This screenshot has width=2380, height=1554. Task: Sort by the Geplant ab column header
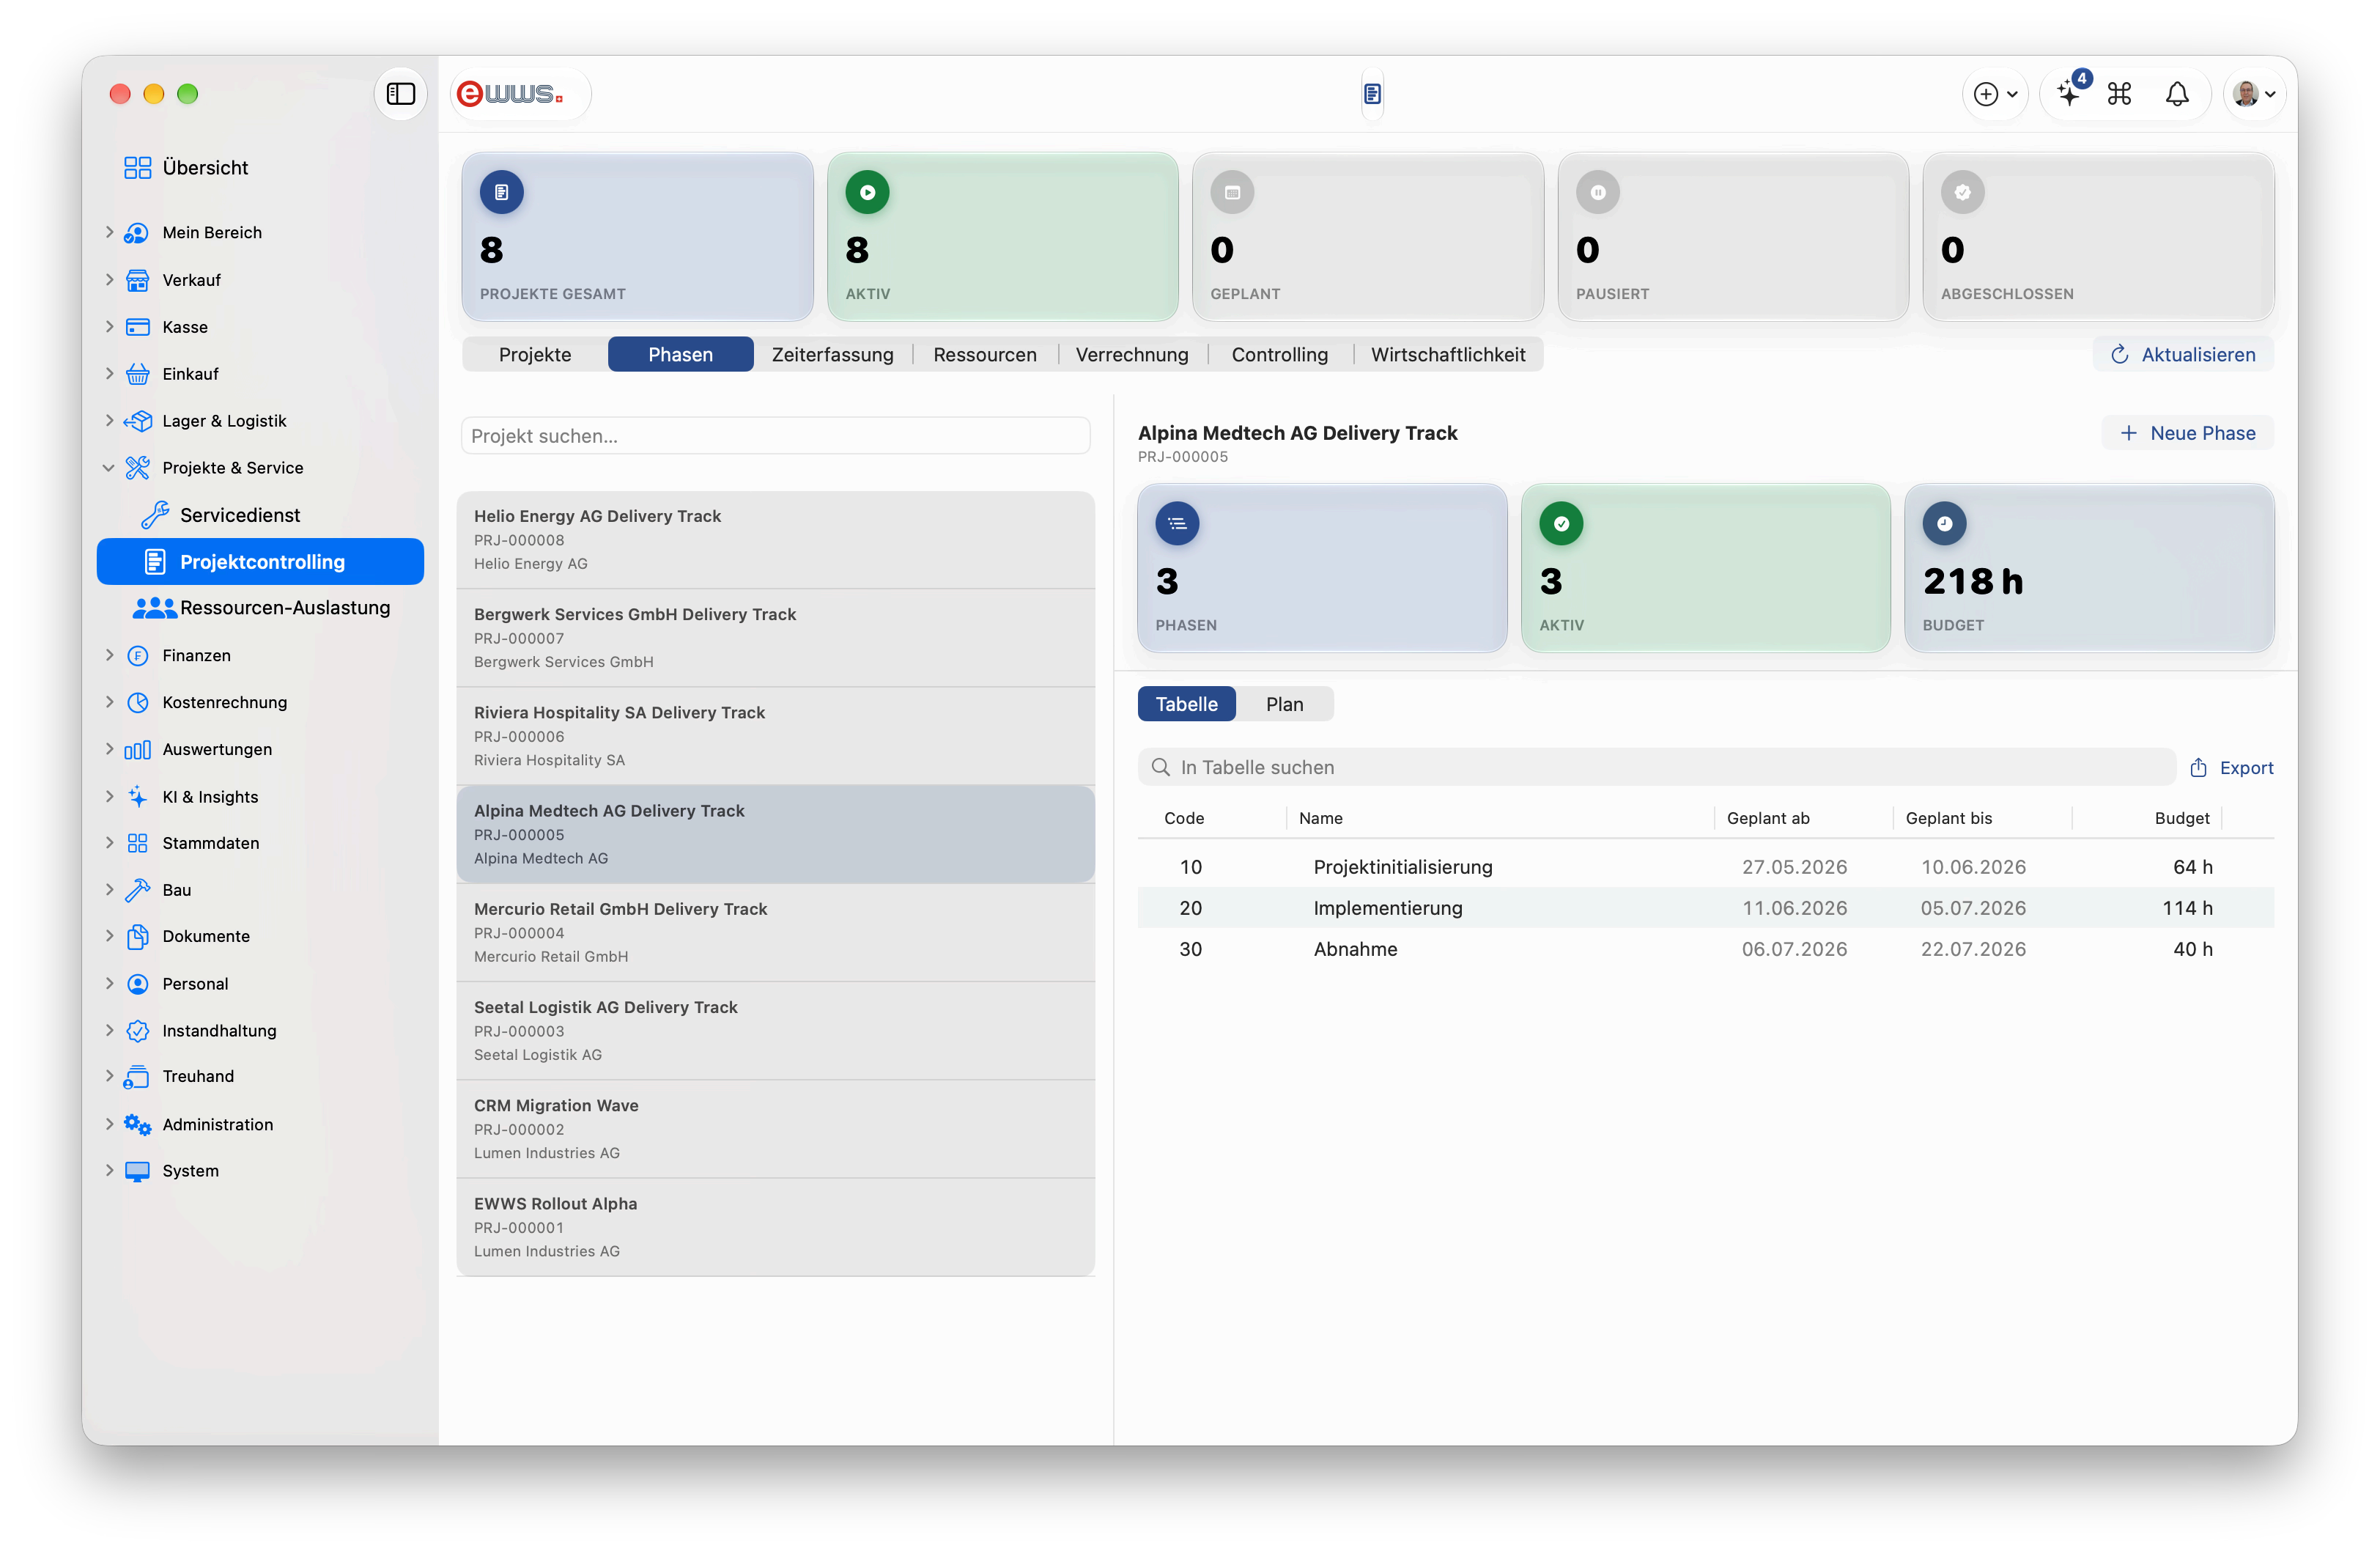(x=1767, y=817)
